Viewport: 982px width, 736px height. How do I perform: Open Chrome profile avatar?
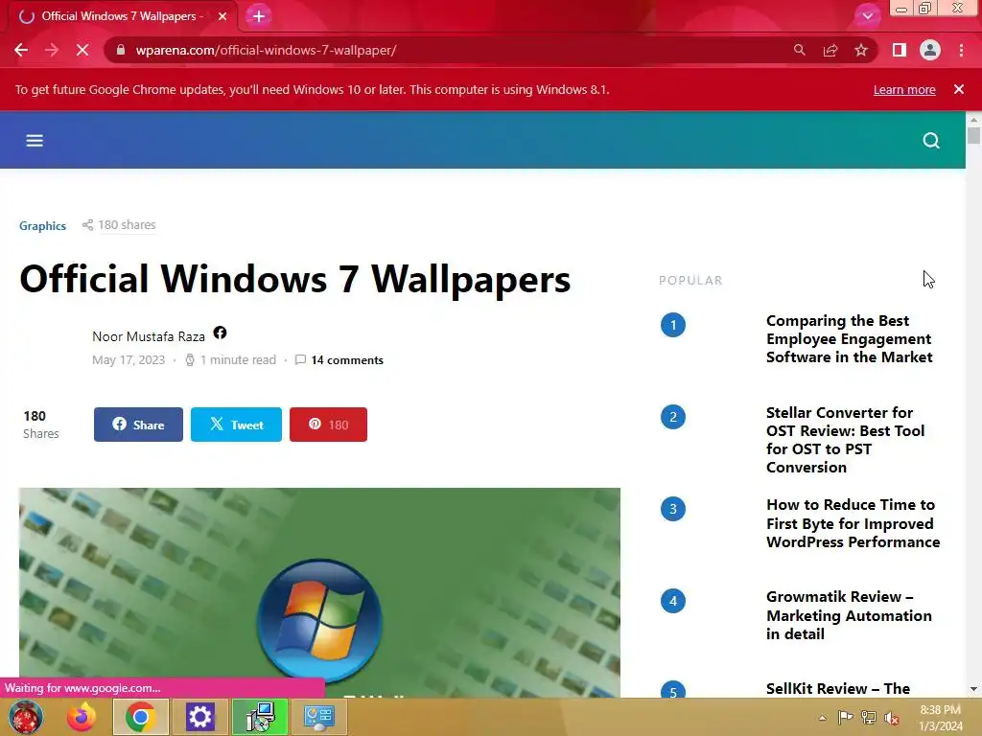click(x=930, y=50)
